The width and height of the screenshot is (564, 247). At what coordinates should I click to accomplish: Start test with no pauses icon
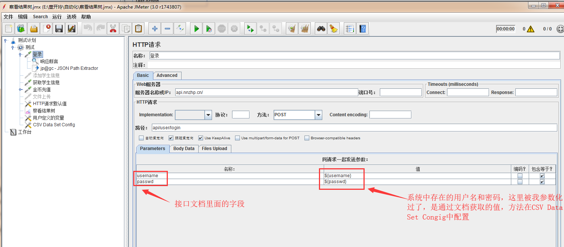(209, 29)
